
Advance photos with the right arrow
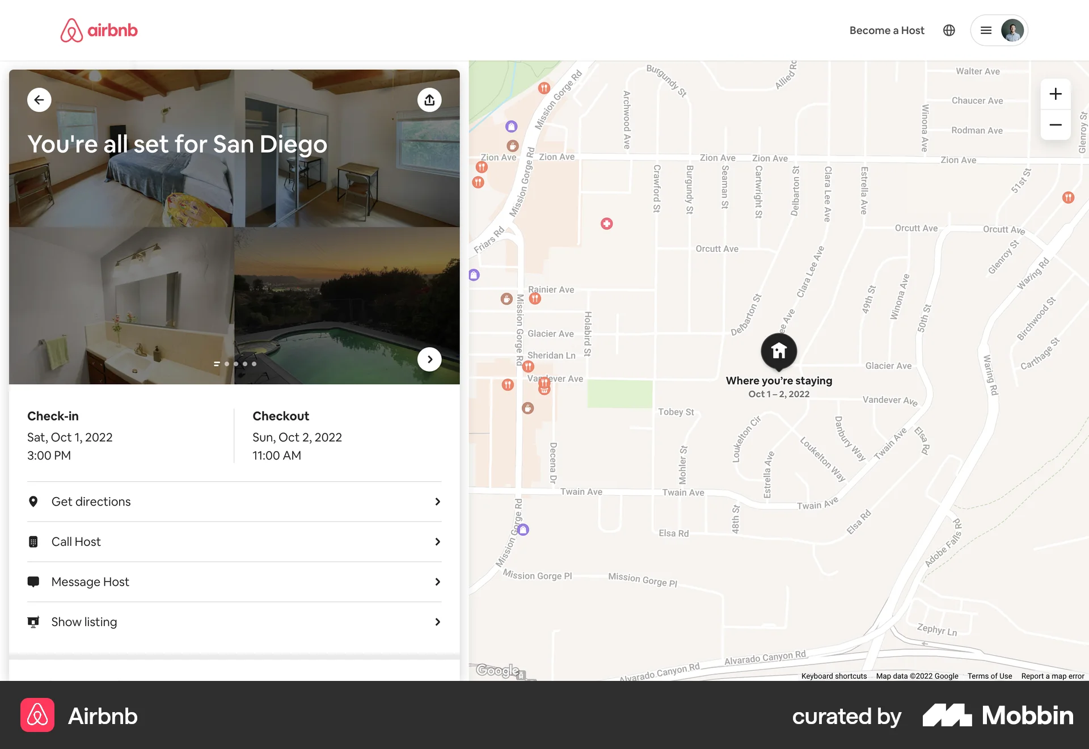[429, 359]
